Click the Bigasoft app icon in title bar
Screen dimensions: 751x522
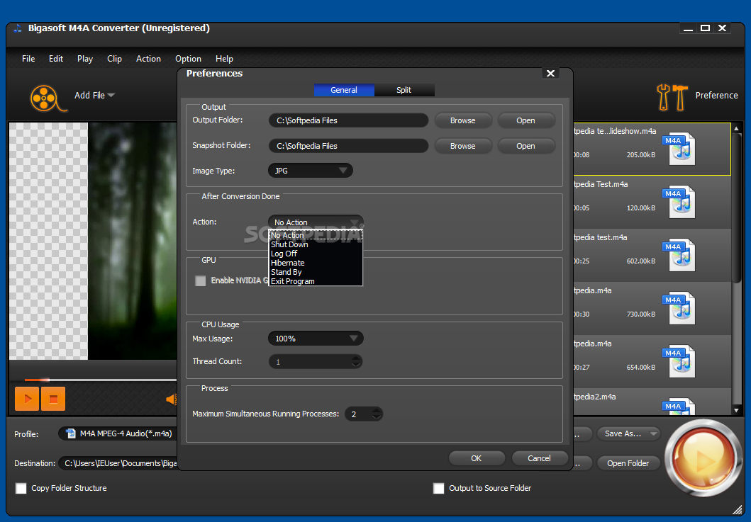[x=18, y=28]
